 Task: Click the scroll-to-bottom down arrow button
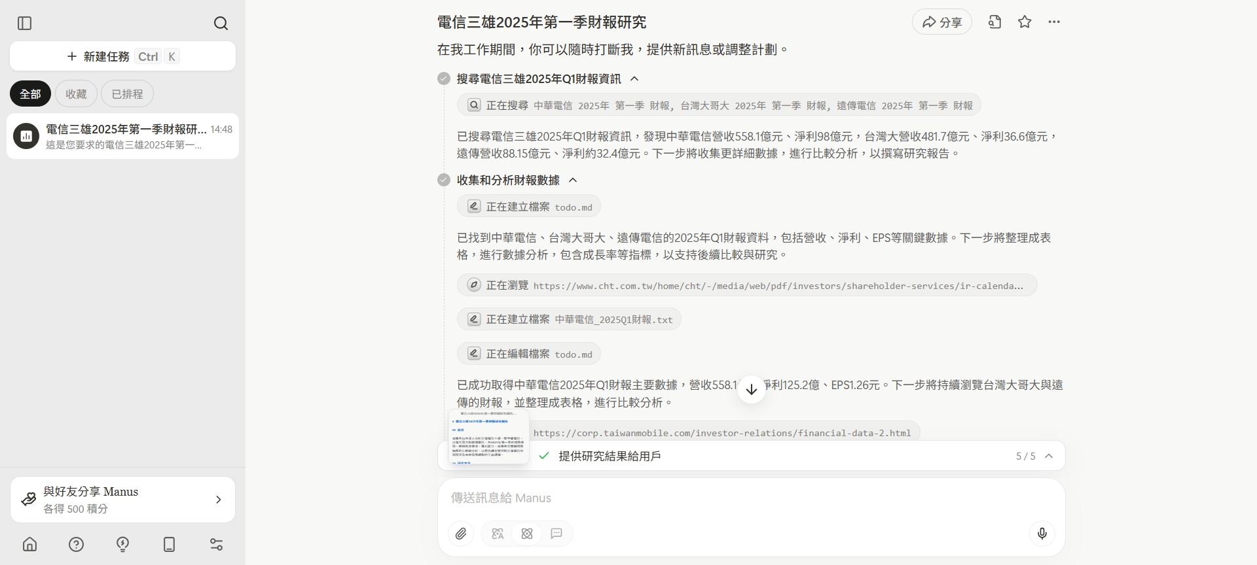point(752,390)
